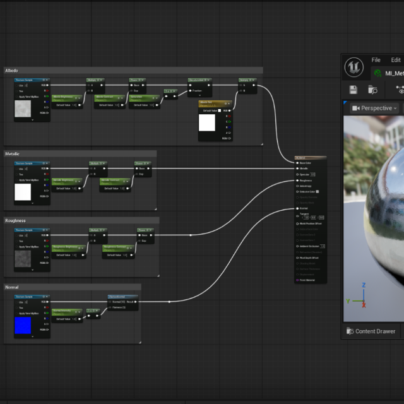Viewport: 404px width, 404px height.
Task: Select the FlattenNormal node header
Action: point(123,297)
